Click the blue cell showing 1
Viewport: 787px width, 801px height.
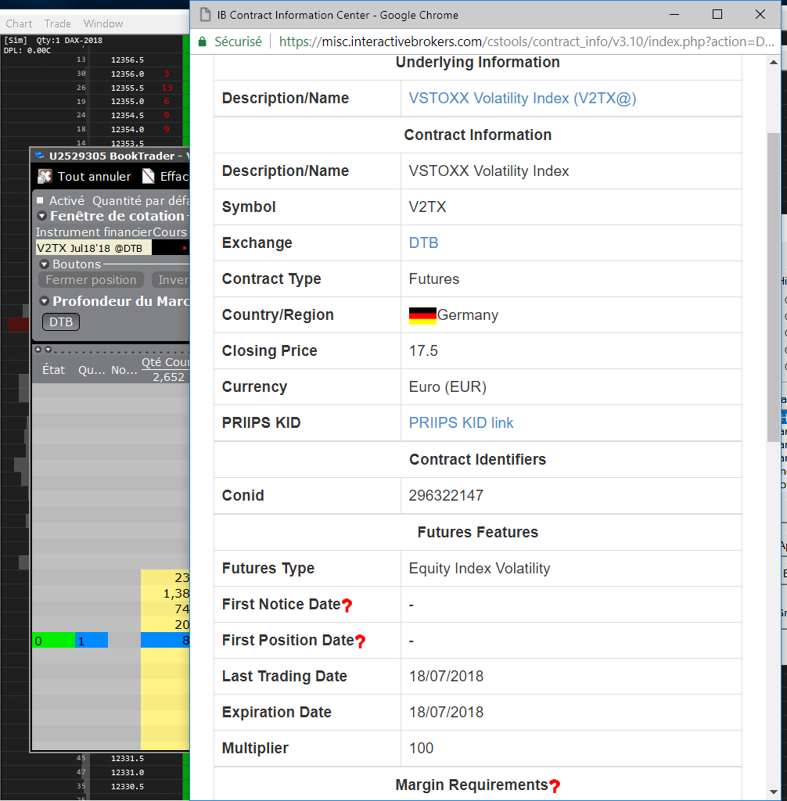click(92, 640)
